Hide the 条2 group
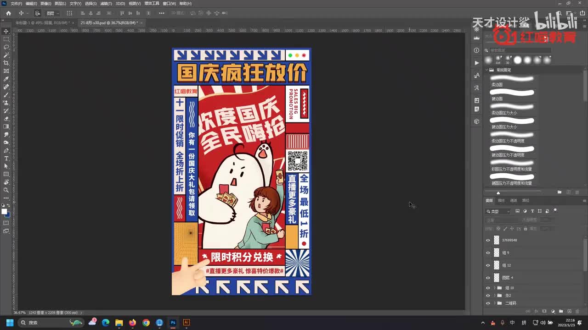 pyautogui.click(x=488, y=296)
